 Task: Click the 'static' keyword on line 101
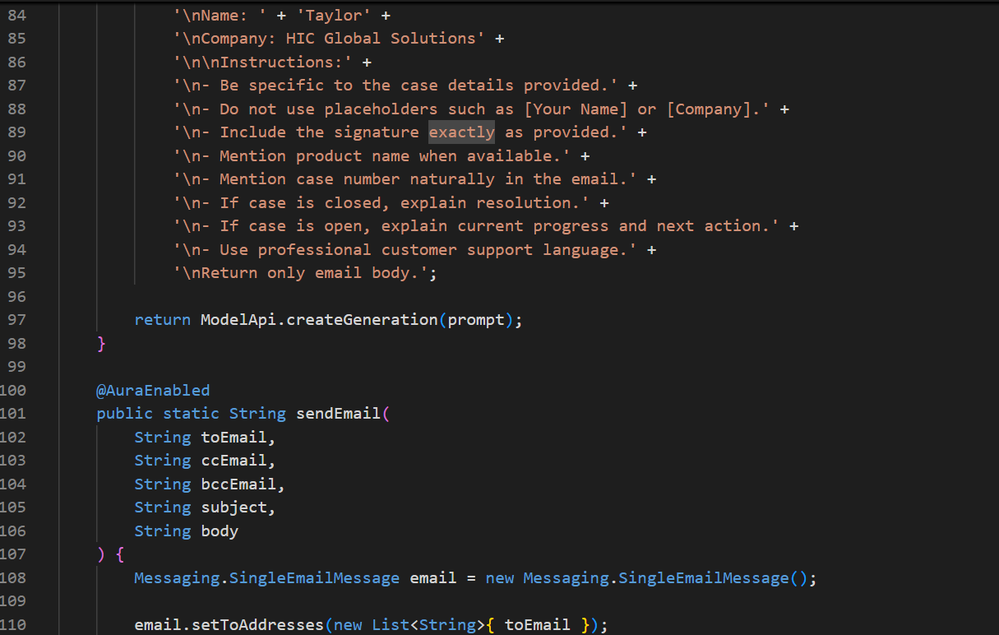pyautogui.click(x=192, y=413)
